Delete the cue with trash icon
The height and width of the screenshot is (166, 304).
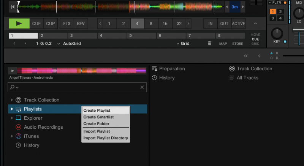pyautogui.click(x=209, y=43)
